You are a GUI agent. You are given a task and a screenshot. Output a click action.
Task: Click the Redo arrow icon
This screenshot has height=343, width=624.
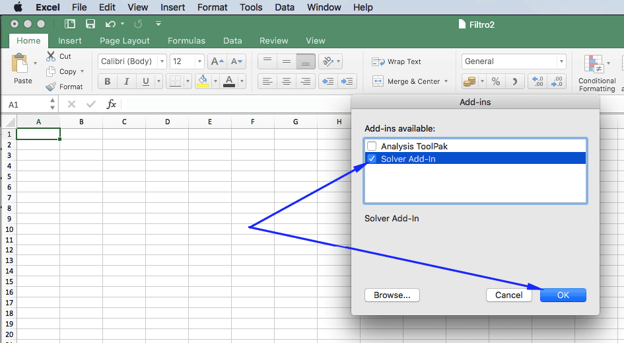click(x=138, y=24)
